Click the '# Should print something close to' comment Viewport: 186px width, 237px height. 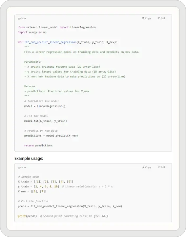[74, 216]
